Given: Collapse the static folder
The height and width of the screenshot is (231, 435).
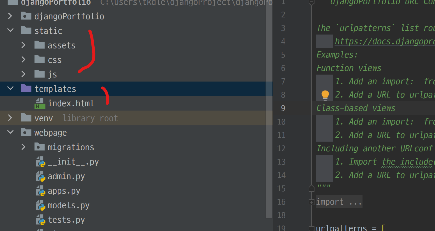Looking at the screenshot, I should coord(10,30).
